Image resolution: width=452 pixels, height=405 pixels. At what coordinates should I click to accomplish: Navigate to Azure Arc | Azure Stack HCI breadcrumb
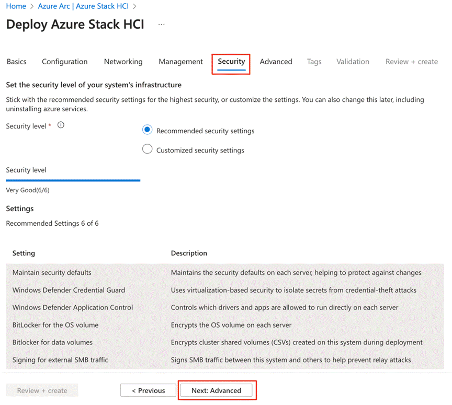(x=83, y=6)
